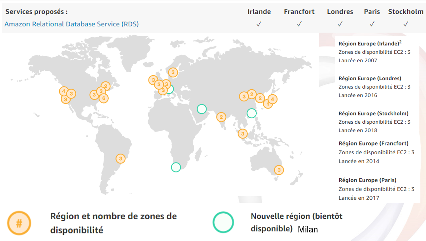Toggle the checkmark under Francfort
Viewport: 426px width, 241px height.
tap(299, 24)
